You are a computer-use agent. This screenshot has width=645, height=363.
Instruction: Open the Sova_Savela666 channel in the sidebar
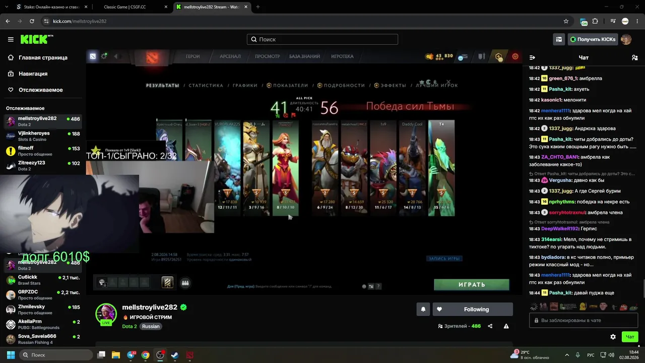coord(43,339)
